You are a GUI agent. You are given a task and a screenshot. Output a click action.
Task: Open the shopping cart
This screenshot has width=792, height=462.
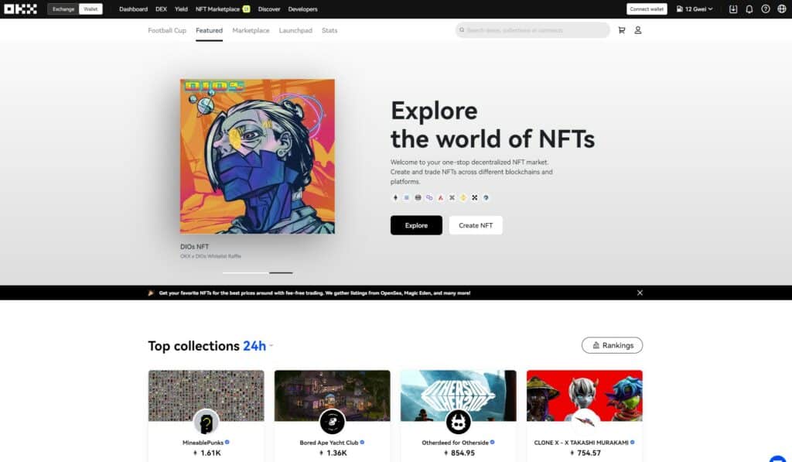click(621, 30)
